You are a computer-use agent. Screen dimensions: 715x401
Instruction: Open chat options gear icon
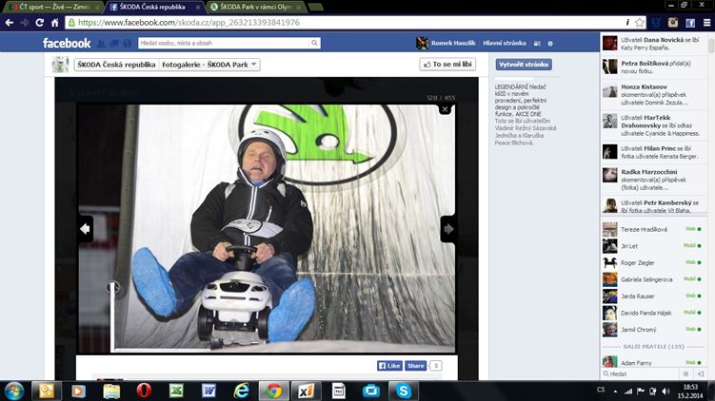[685, 373]
